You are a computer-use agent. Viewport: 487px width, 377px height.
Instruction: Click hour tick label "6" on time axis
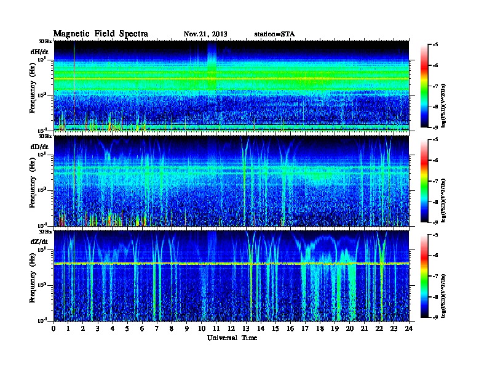[x=142, y=329]
